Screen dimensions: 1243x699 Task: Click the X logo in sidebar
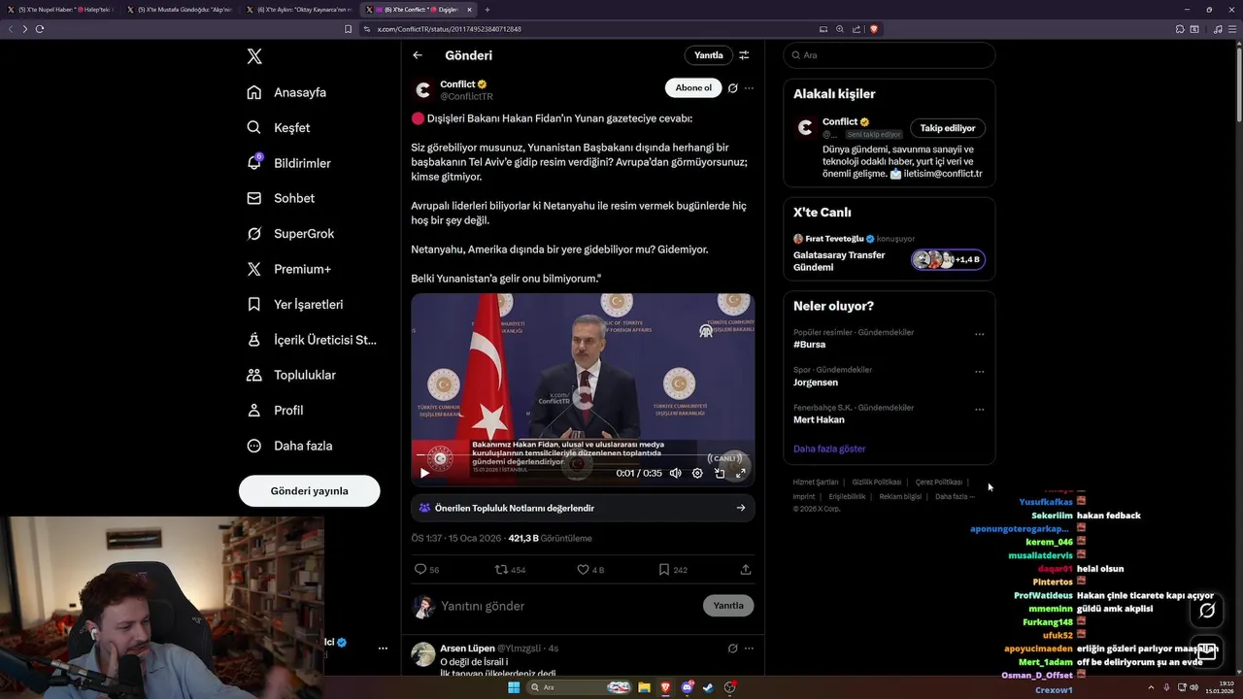coord(254,56)
